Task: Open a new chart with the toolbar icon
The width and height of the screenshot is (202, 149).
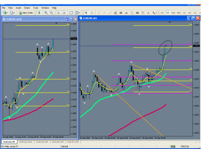Action: tap(5, 13)
